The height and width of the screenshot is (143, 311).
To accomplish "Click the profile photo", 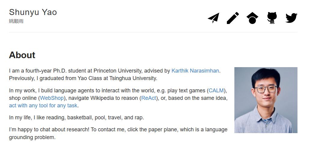I will click(266, 100).
